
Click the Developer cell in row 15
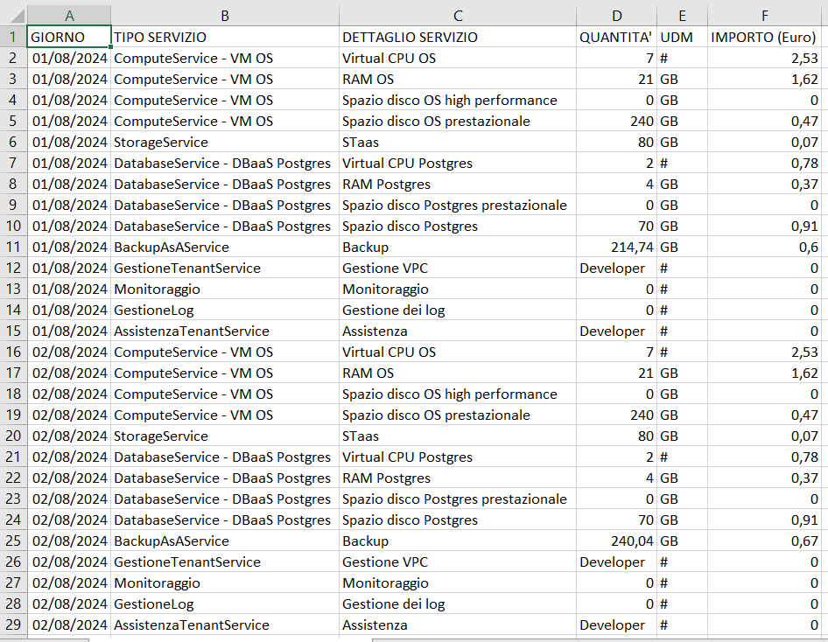coord(616,331)
